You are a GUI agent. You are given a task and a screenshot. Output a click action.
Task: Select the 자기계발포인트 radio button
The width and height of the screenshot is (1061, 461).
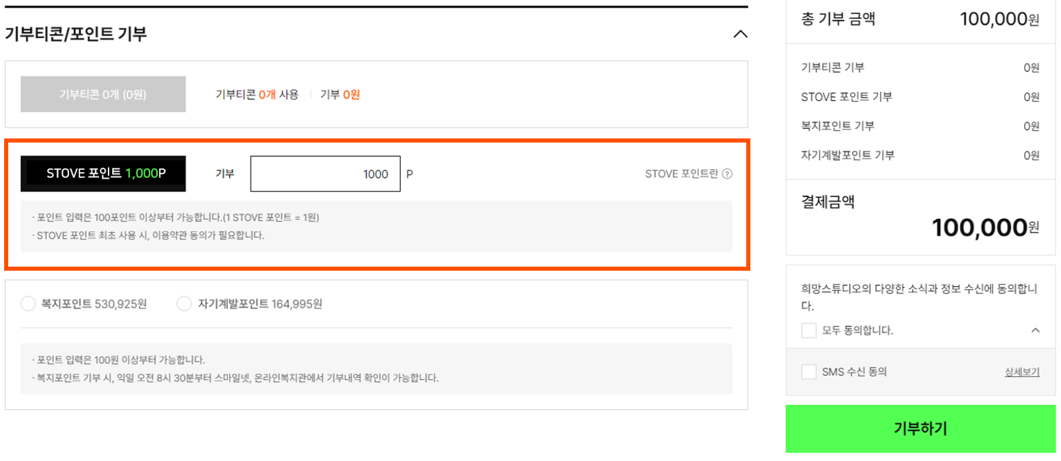[x=184, y=303]
